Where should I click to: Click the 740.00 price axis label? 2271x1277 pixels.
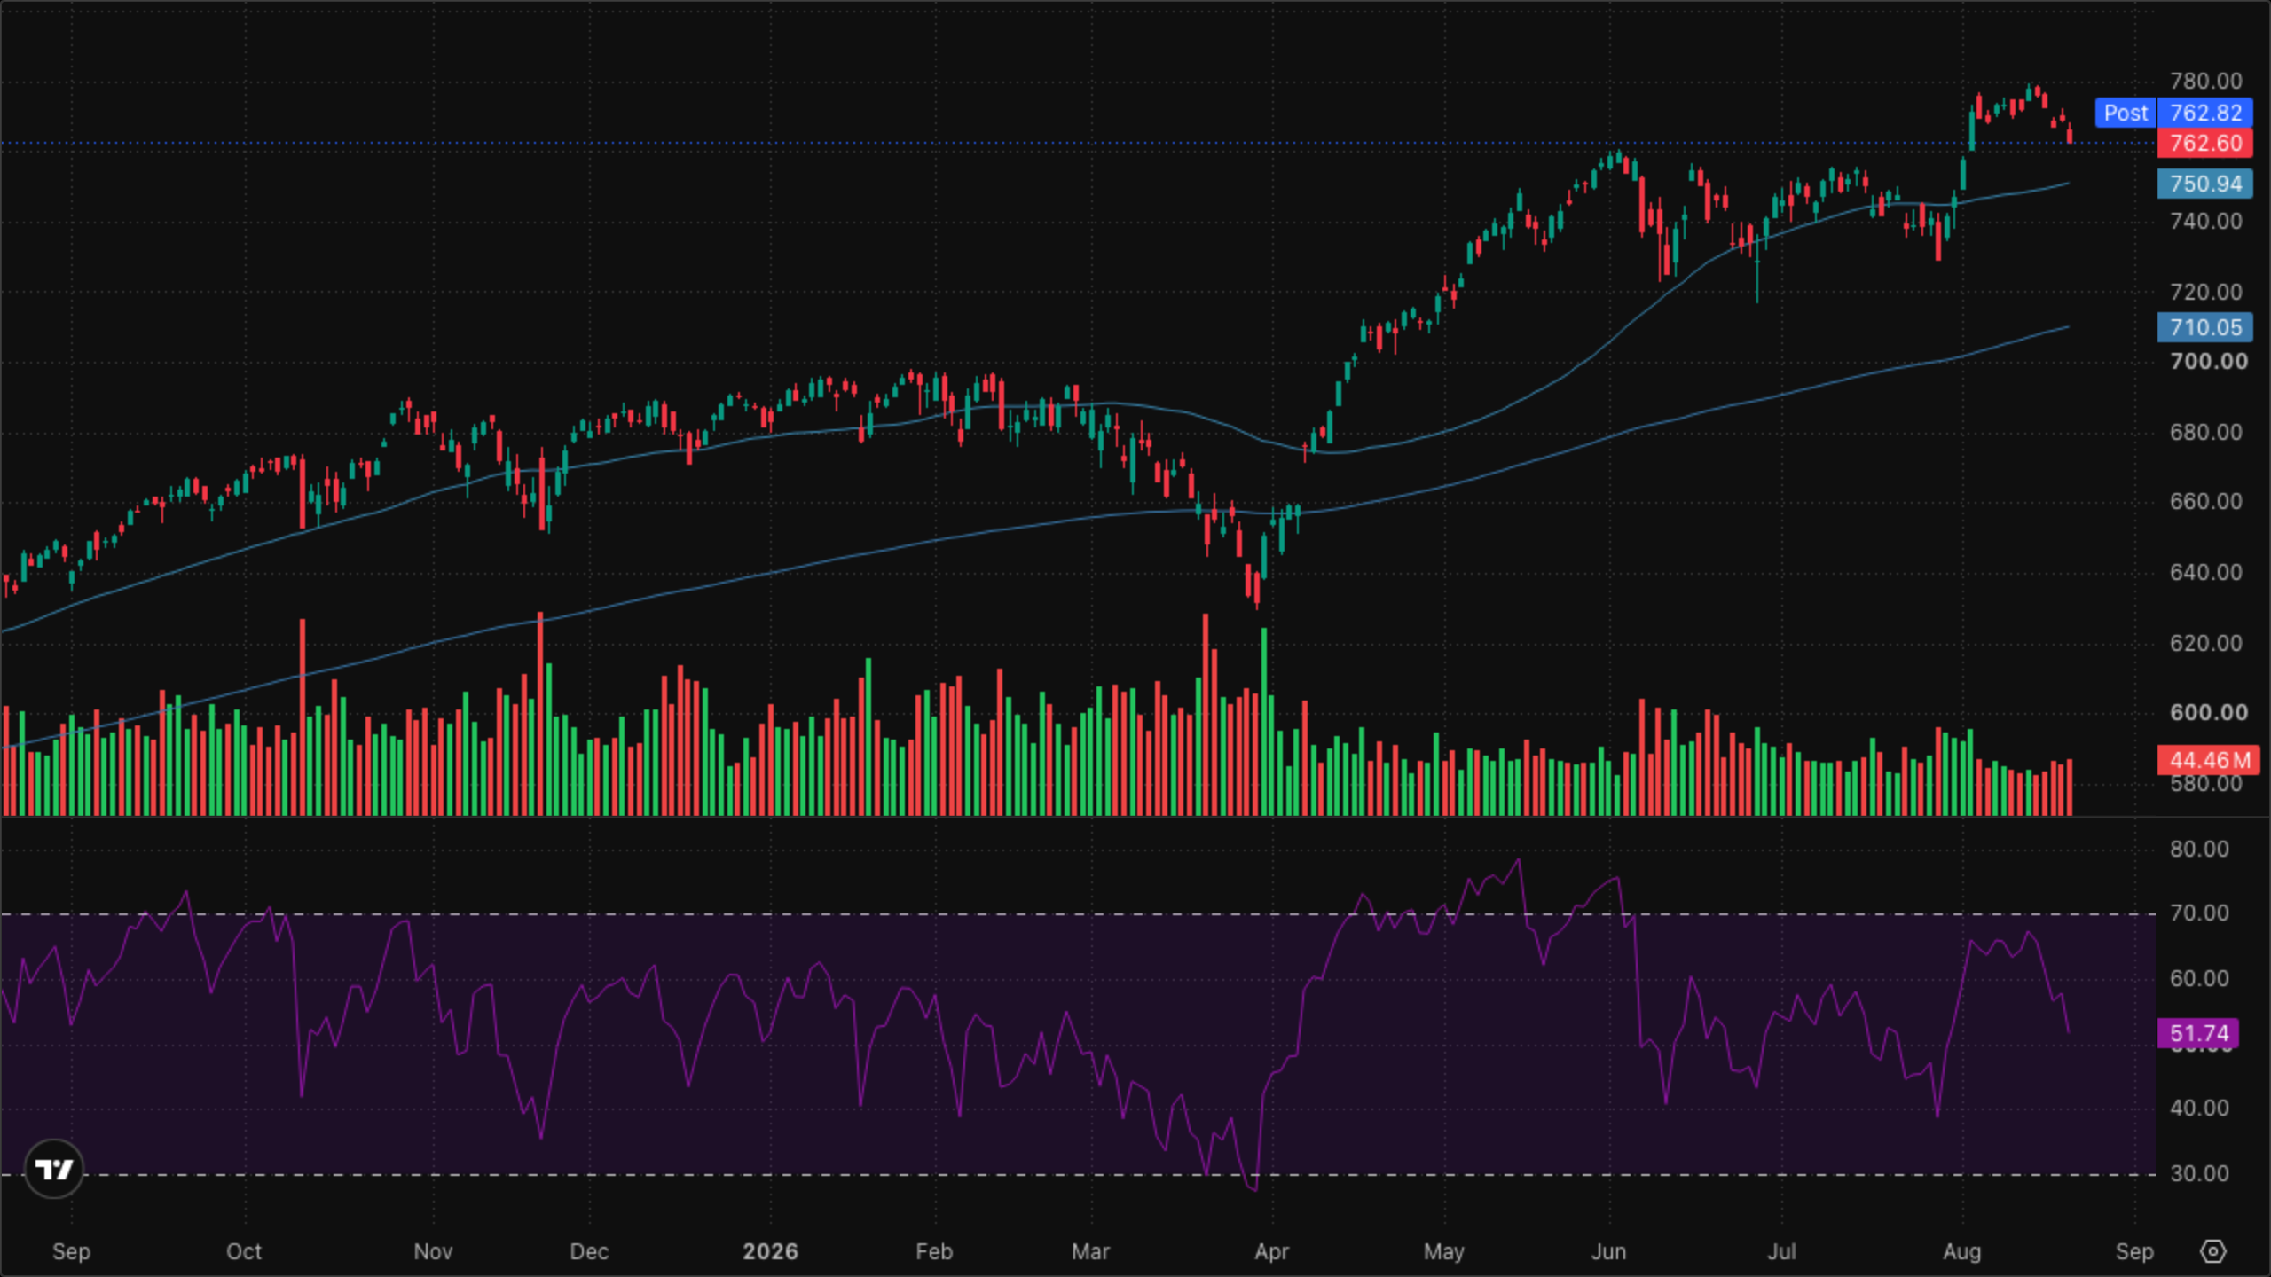coord(2206,221)
